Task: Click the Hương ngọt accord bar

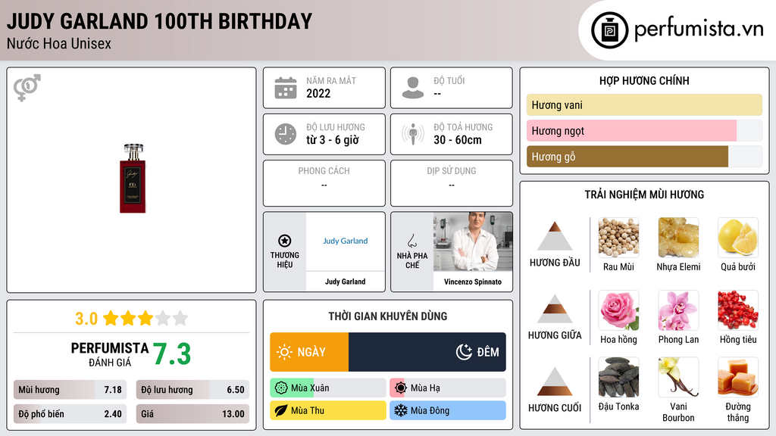Action: (x=644, y=130)
